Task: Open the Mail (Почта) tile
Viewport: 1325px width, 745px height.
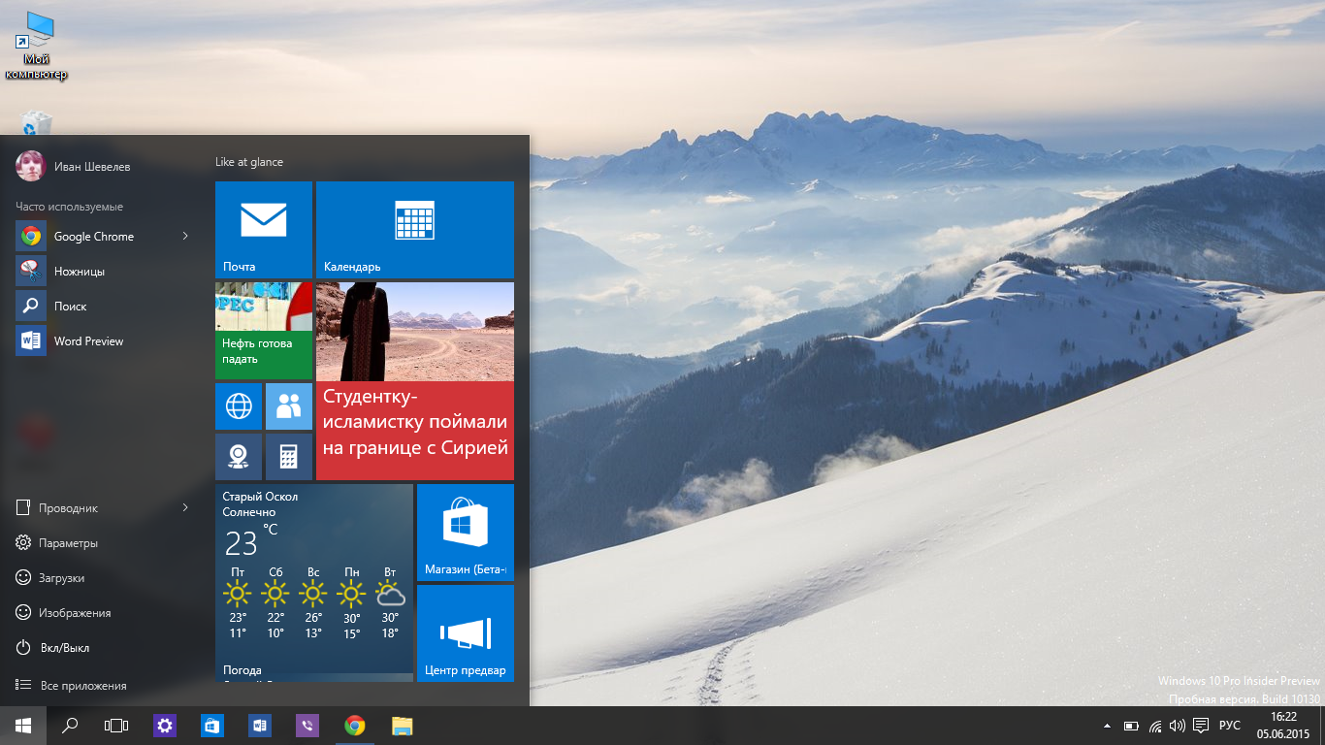Action: (x=263, y=229)
